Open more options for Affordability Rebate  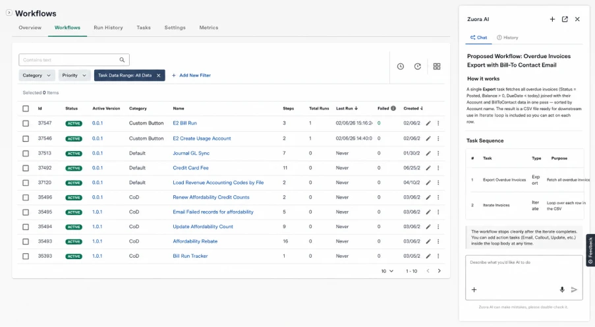pos(438,241)
